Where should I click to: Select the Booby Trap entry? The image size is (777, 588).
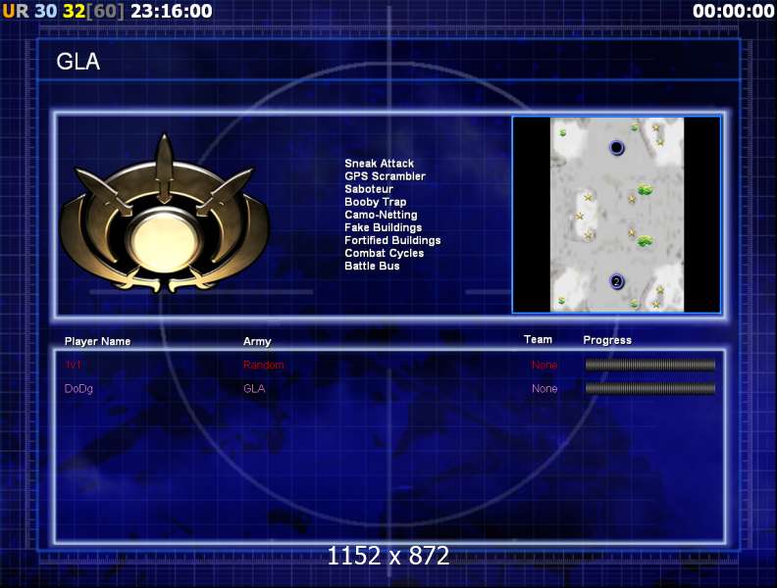375,202
